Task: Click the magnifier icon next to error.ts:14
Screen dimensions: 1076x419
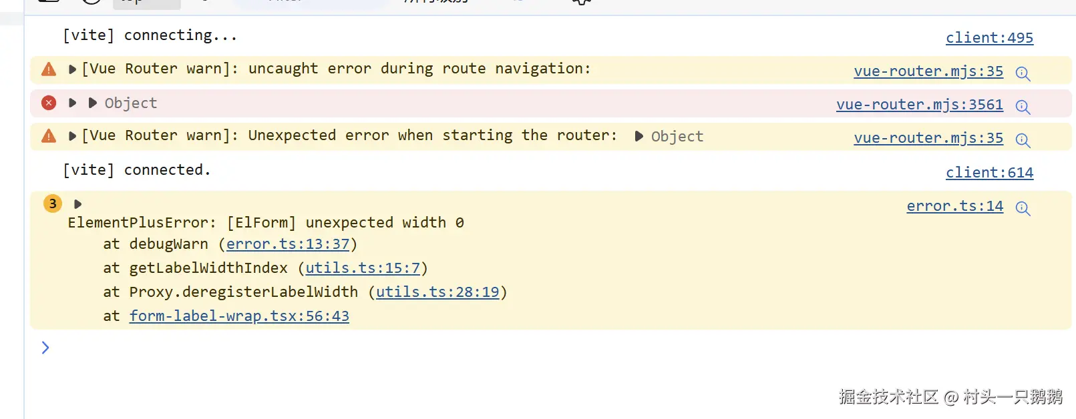Action: click(x=1023, y=208)
